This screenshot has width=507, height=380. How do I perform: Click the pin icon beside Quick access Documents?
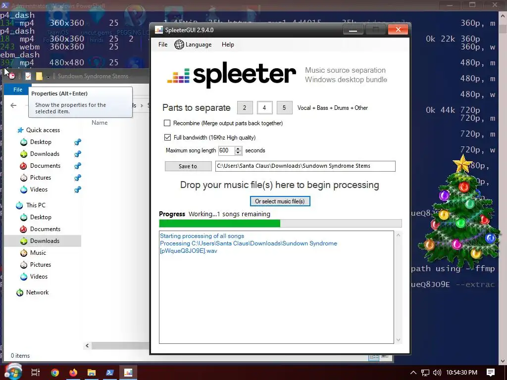pyautogui.click(x=78, y=166)
